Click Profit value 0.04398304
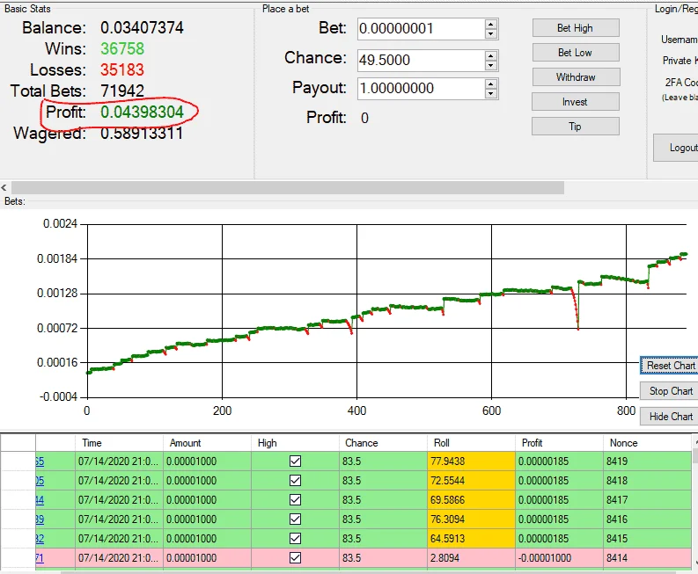The height and width of the screenshot is (574, 698). click(142, 112)
